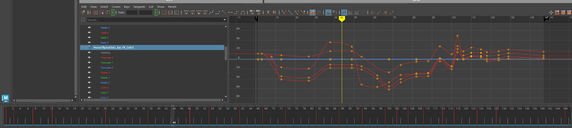Apply Flat tangents icon
Screen dimensions: 572x128
point(230,12)
